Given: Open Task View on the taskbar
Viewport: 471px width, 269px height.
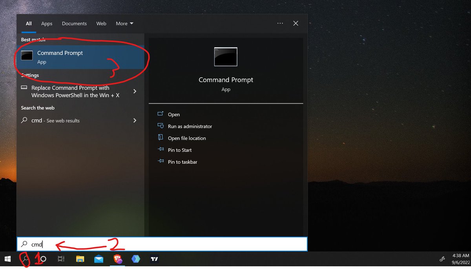Looking at the screenshot, I should tap(61, 259).
